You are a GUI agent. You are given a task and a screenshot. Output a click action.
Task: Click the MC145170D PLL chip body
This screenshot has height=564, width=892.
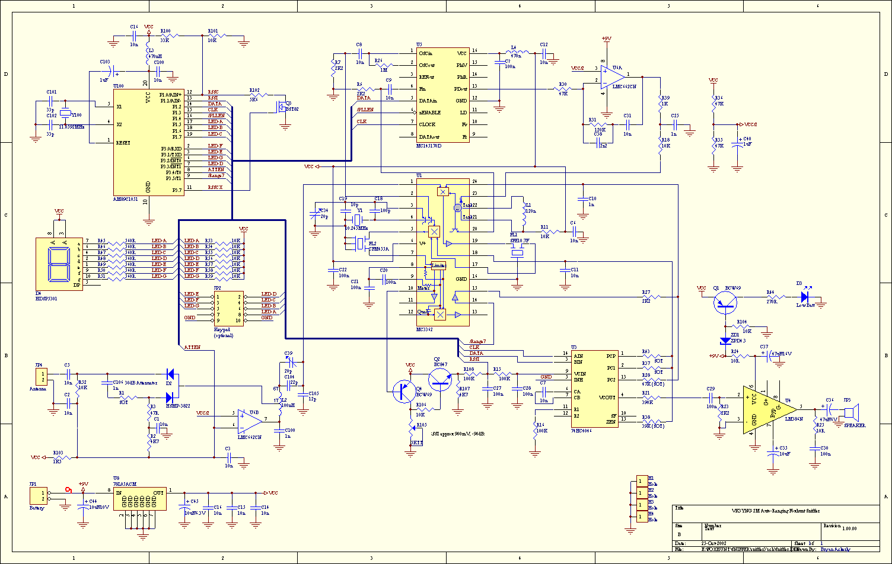click(442, 95)
